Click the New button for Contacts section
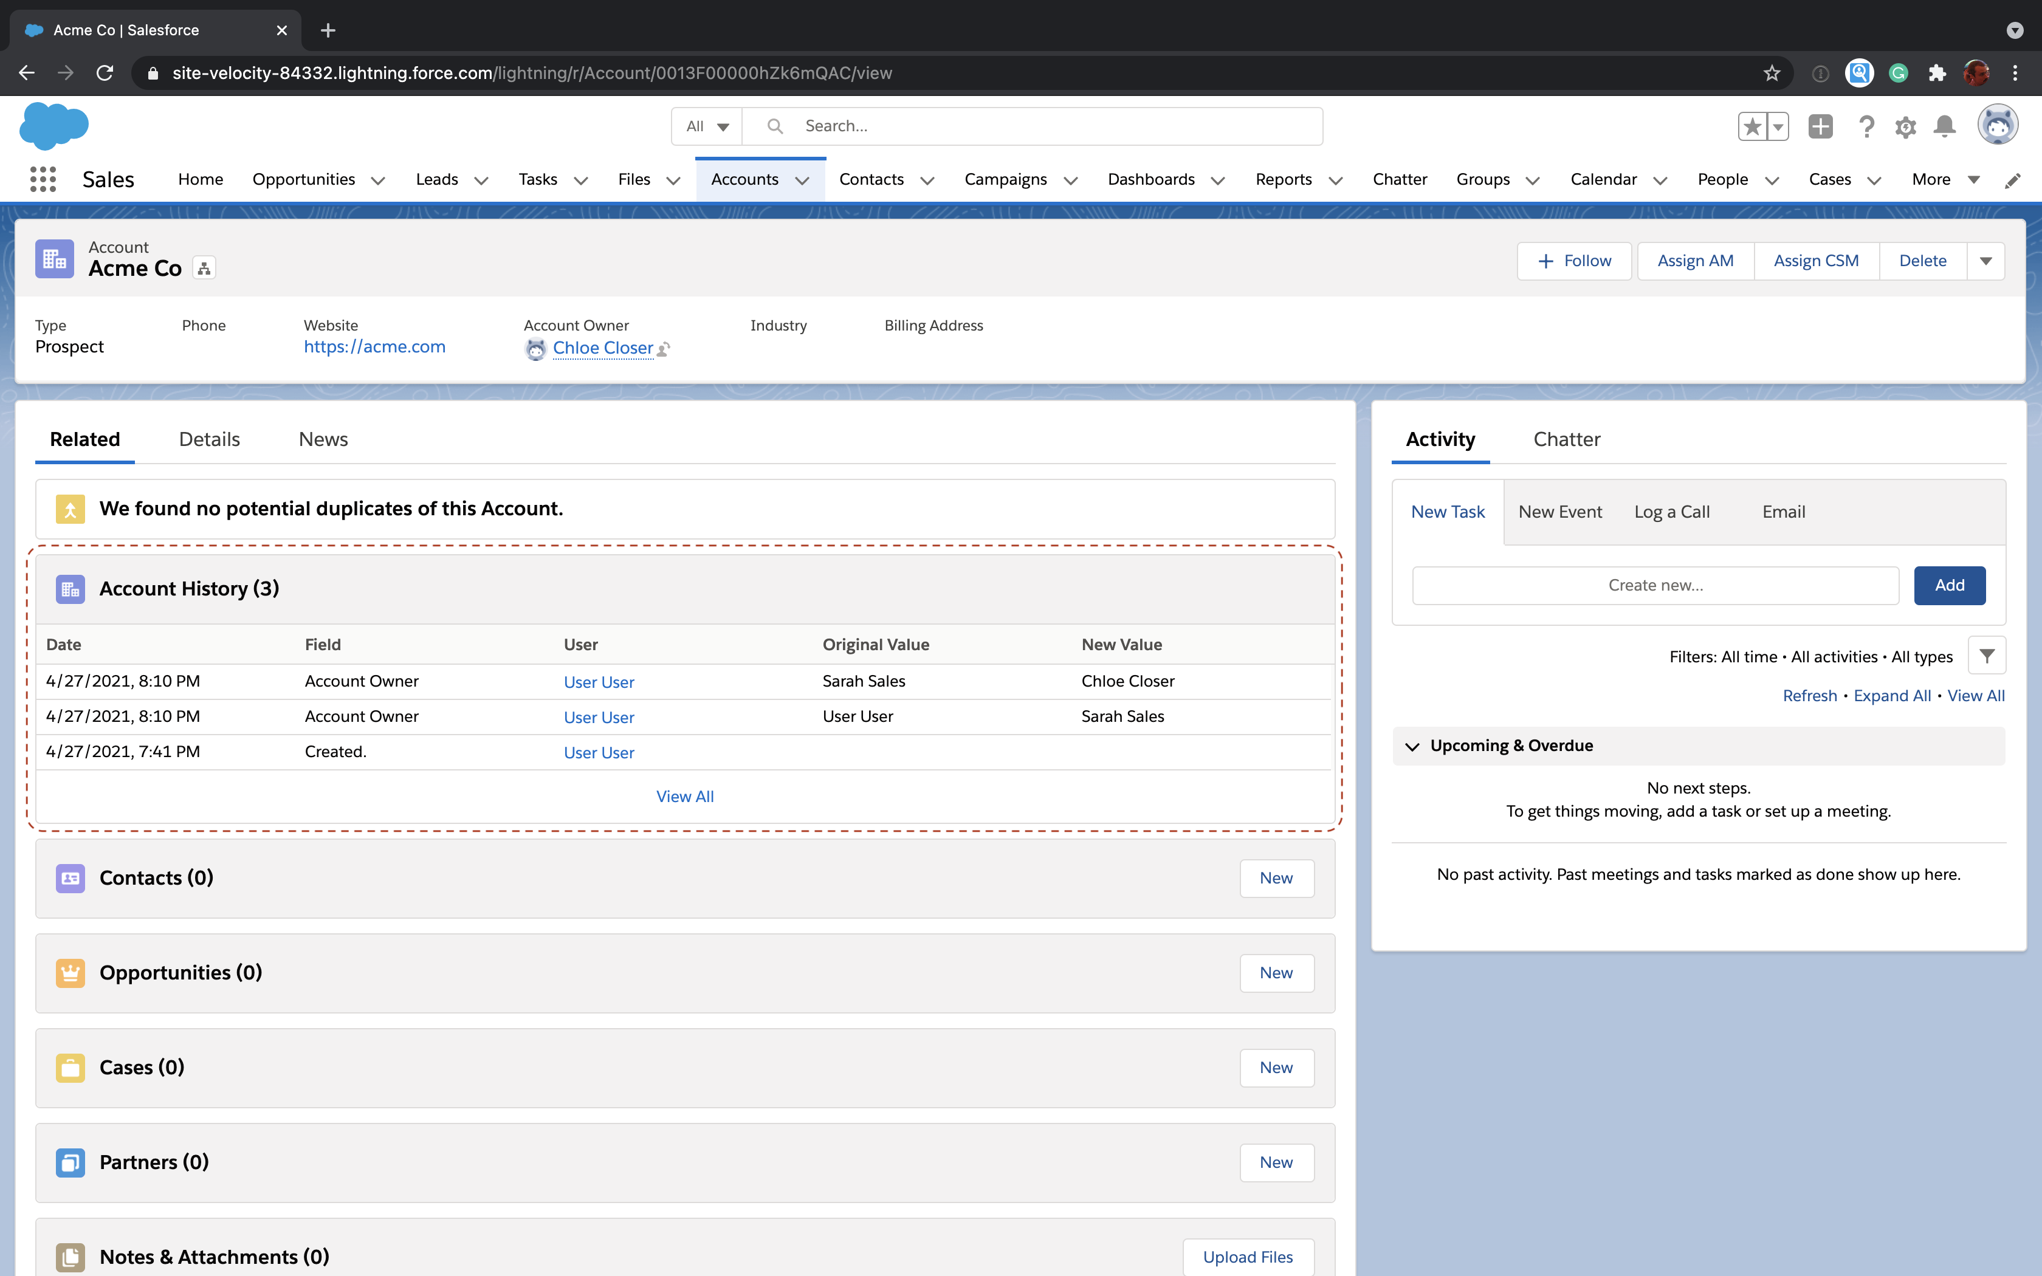This screenshot has height=1276, width=2042. [x=1274, y=877]
